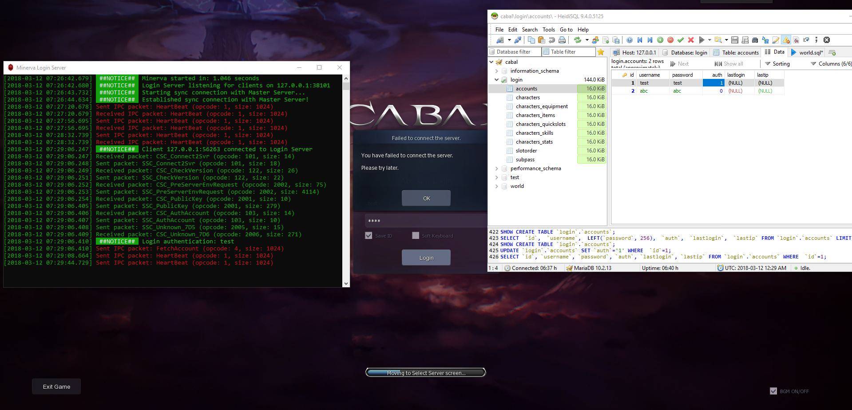Click the Cabal password input field
Screen dimensions: 852x410
point(426,221)
